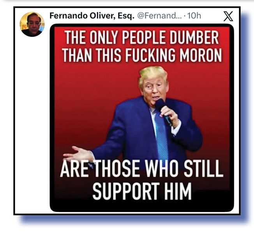Click the blue tie in the meme image

coord(161,136)
